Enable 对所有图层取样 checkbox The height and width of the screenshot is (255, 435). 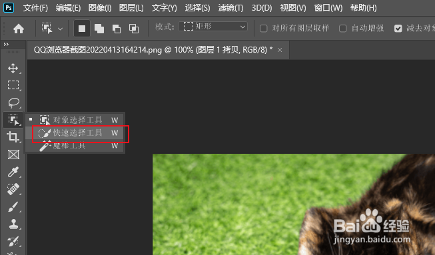pos(264,28)
